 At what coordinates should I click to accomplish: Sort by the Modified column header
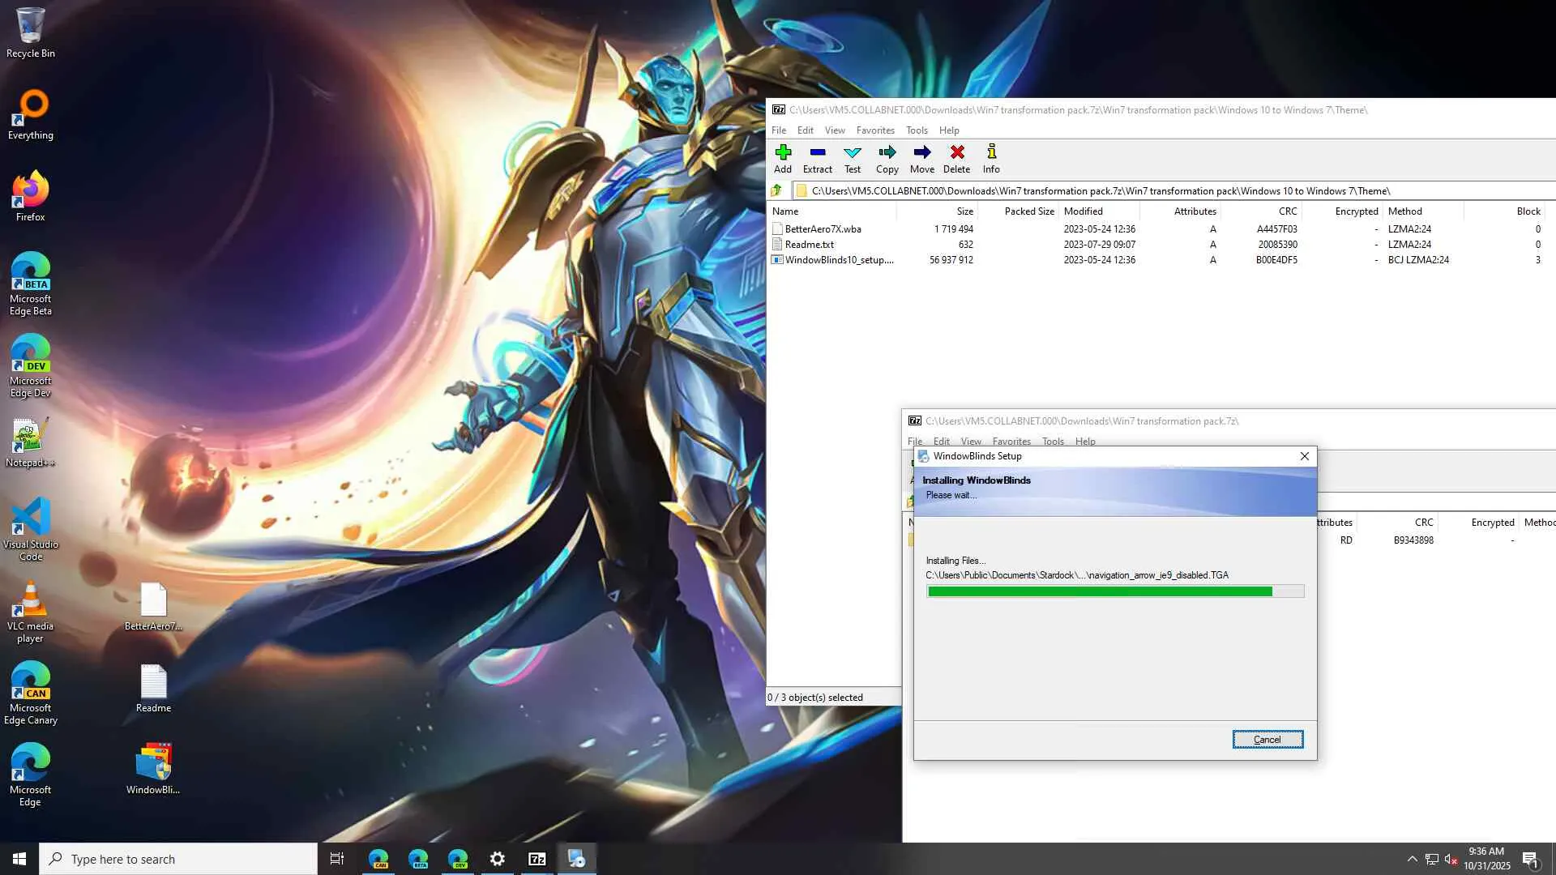[1083, 211]
